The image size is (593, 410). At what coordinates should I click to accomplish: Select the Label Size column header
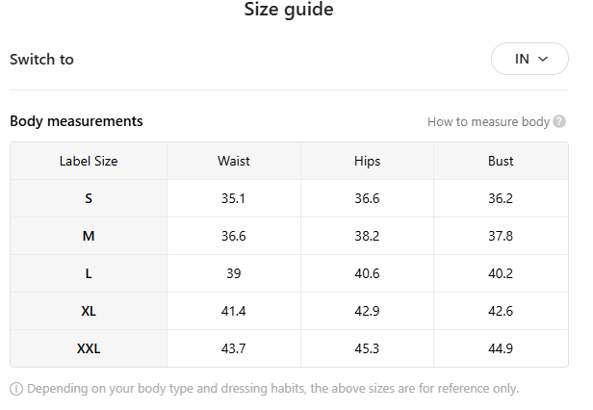89,161
